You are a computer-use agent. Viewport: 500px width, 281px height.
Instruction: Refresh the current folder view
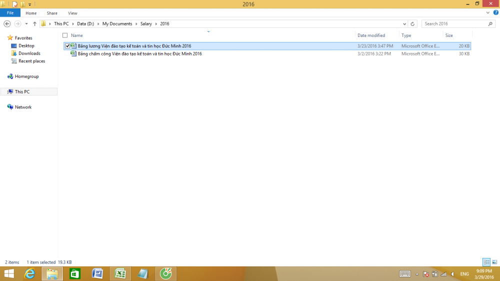(412, 23)
